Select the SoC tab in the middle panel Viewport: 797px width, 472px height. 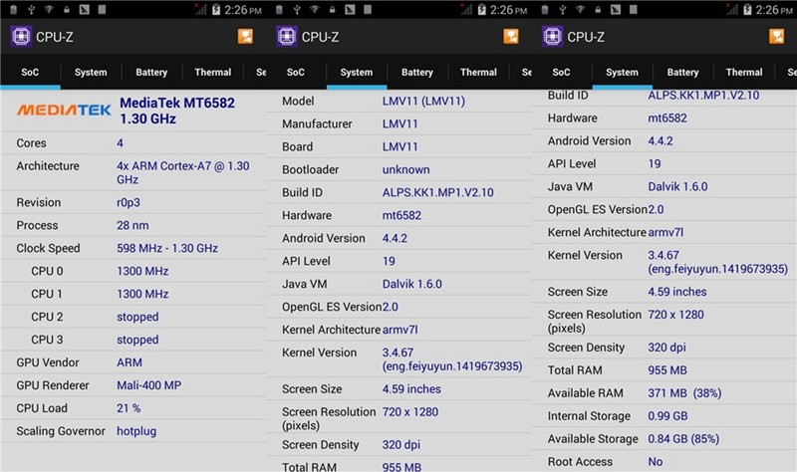296,73
